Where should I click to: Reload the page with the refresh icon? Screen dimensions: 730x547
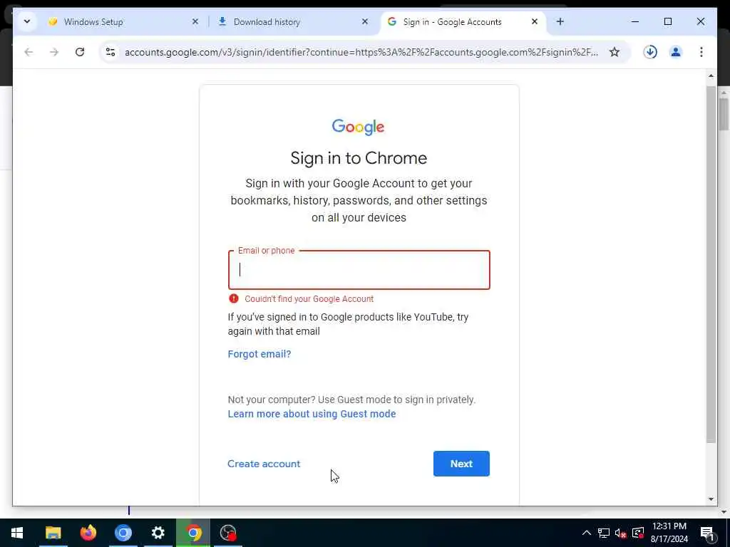[80, 51]
